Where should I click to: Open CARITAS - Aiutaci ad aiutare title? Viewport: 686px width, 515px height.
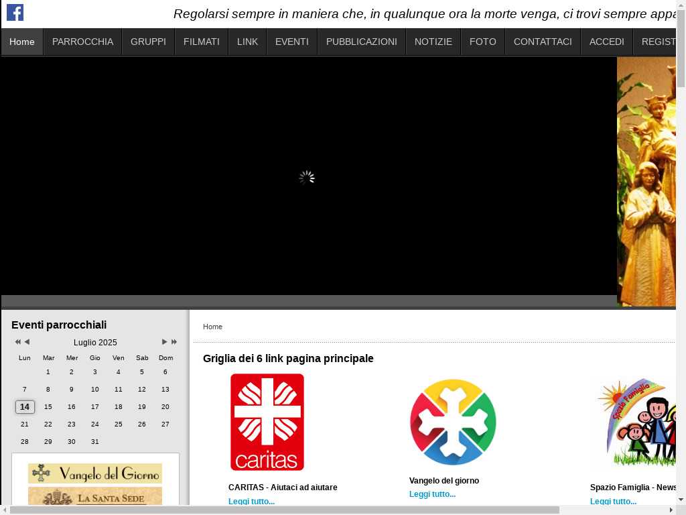[283, 488]
